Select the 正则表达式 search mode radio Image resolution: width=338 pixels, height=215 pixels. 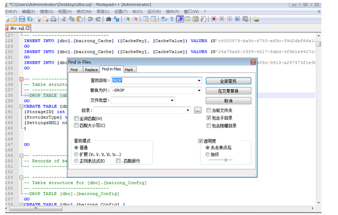coord(76,161)
